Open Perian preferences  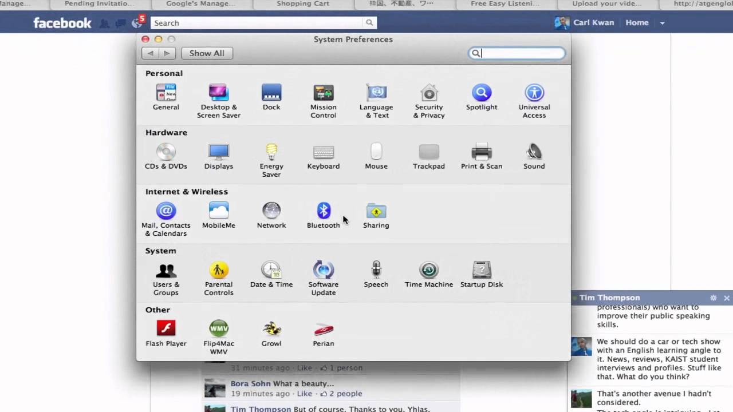[x=324, y=333]
